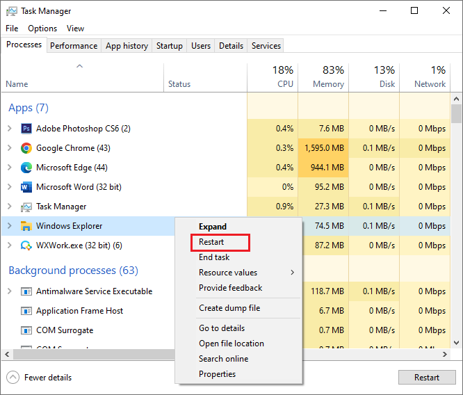Switch to the App history tab
This screenshot has width=463, height=395.
127,46
